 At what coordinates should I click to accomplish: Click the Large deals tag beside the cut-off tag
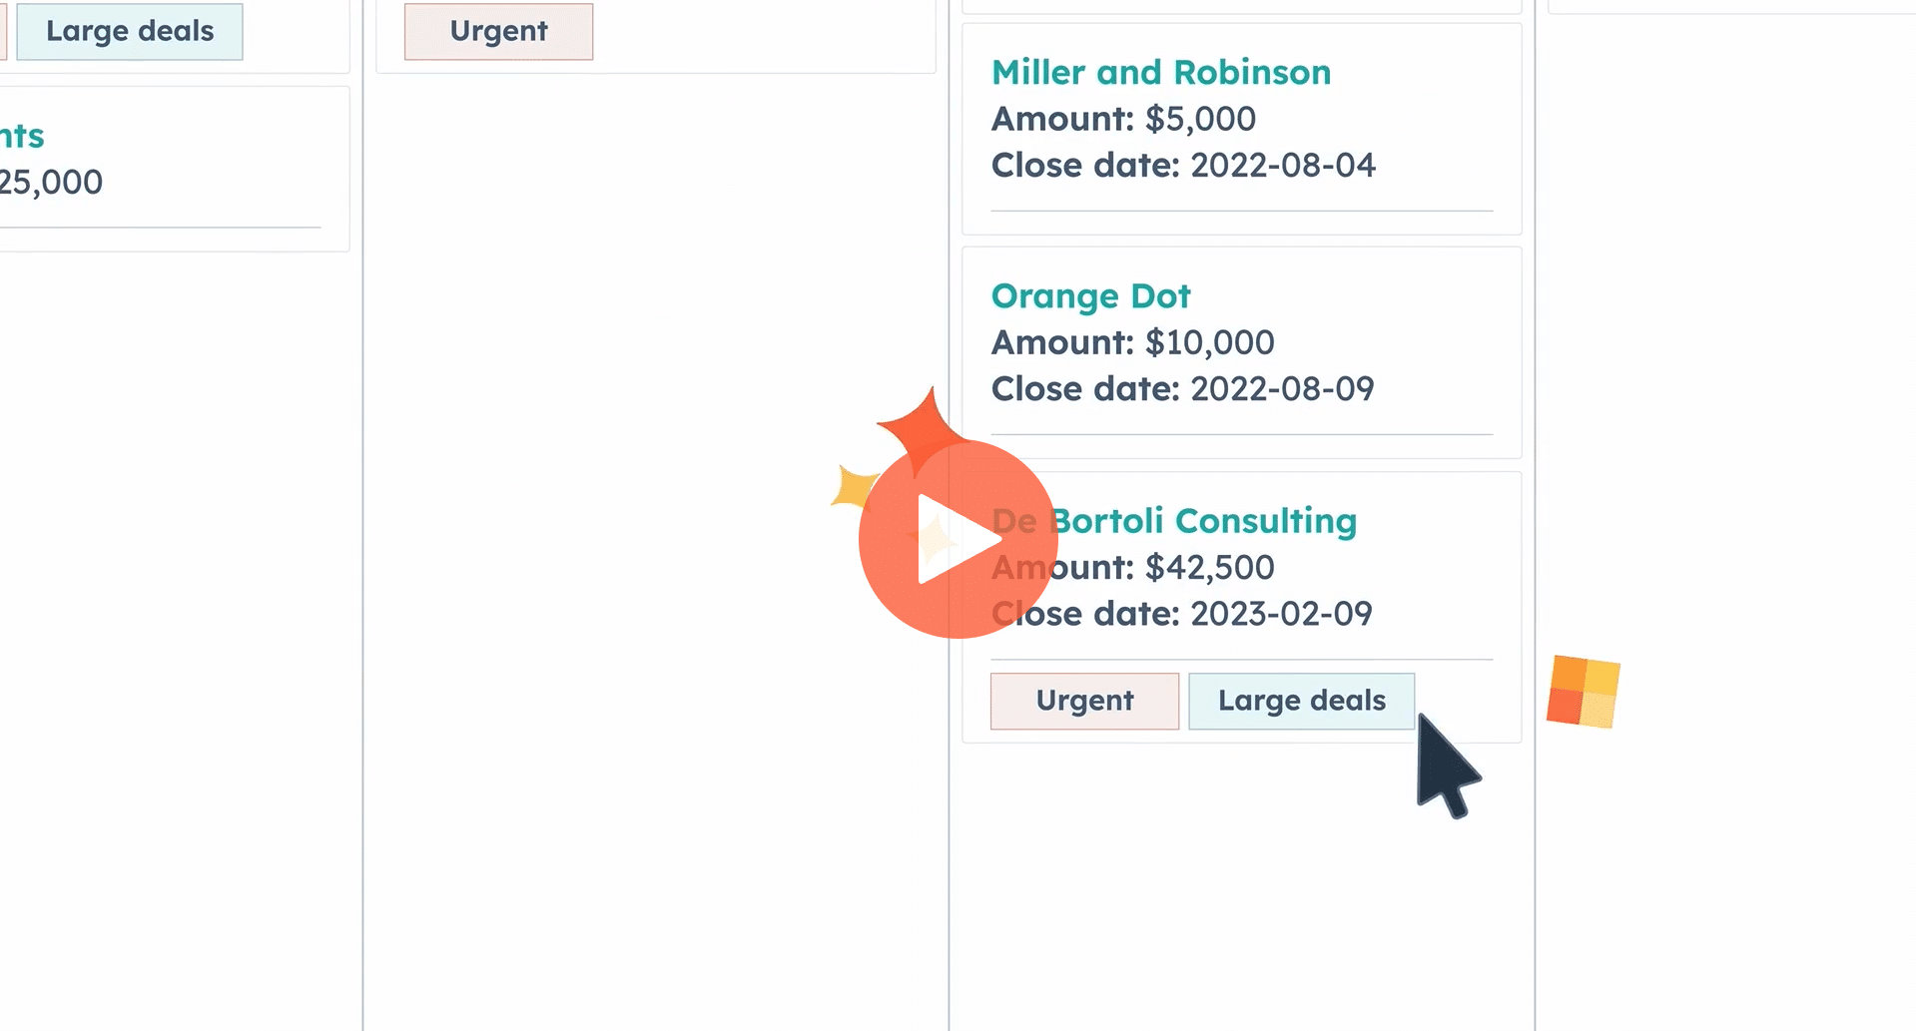130,31
